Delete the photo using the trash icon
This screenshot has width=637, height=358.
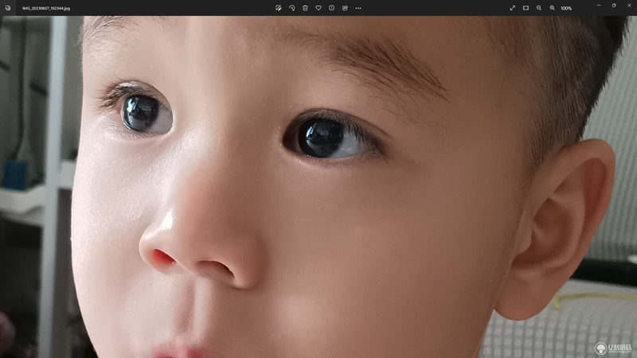pyautogui.click(x=305, y=8)
